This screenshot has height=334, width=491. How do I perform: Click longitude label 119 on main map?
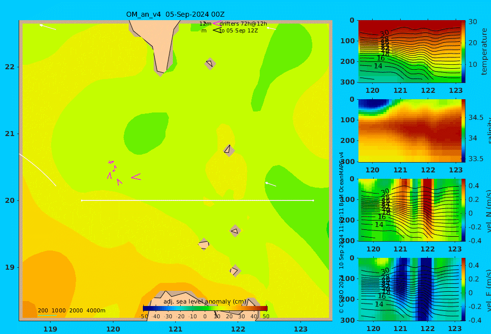point(50,329)
